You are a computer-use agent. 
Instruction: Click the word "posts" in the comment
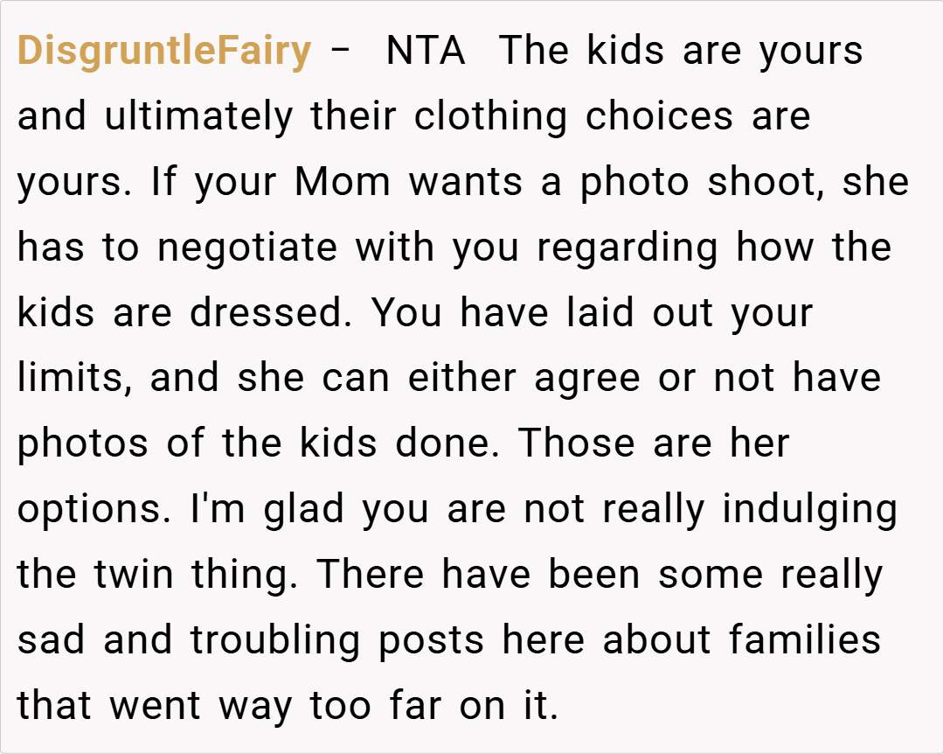431,641
